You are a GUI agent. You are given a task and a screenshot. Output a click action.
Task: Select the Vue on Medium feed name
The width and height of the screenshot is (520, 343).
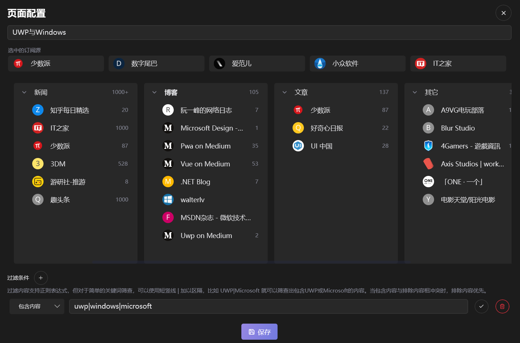pyautogui.click(x=205, y=164)
